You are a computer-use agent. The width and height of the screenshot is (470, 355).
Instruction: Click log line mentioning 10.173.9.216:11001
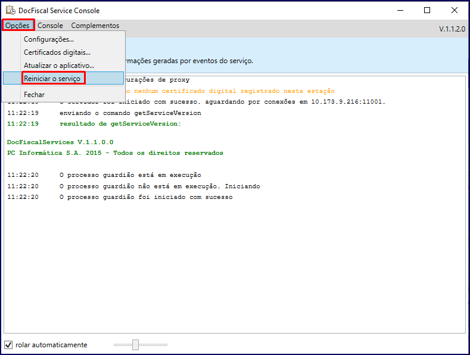[x=222, y=102]
